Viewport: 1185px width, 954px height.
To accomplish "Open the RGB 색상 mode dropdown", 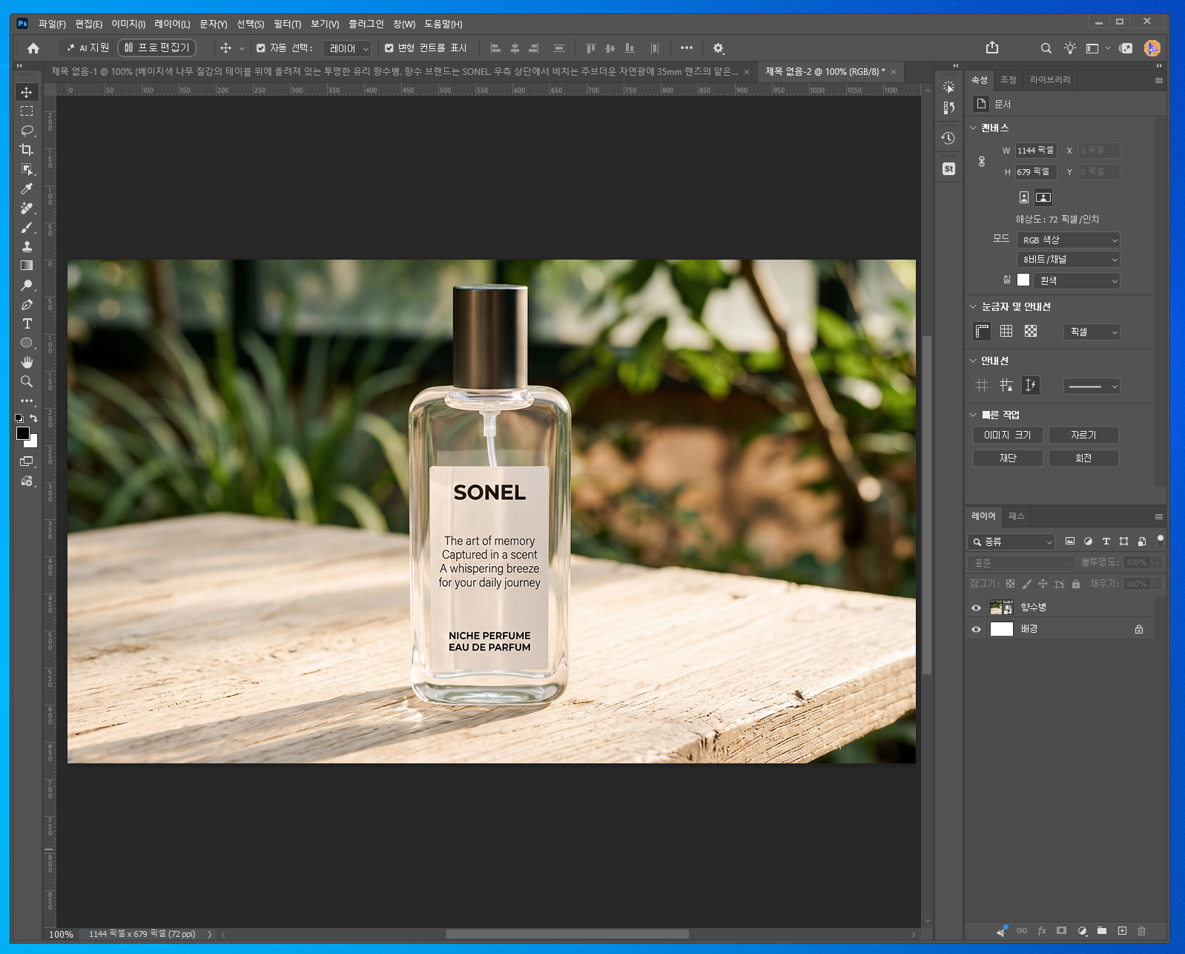I will point(1069,240).
